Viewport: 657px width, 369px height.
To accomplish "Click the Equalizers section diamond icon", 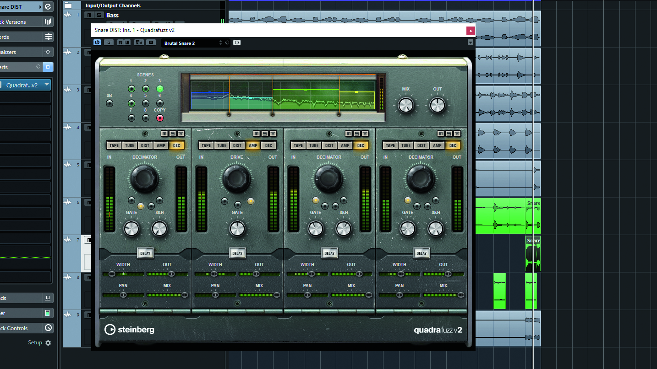I will click(x=48, y=52).
